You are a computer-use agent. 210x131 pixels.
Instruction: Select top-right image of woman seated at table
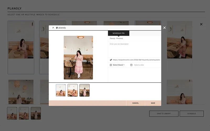180,40
